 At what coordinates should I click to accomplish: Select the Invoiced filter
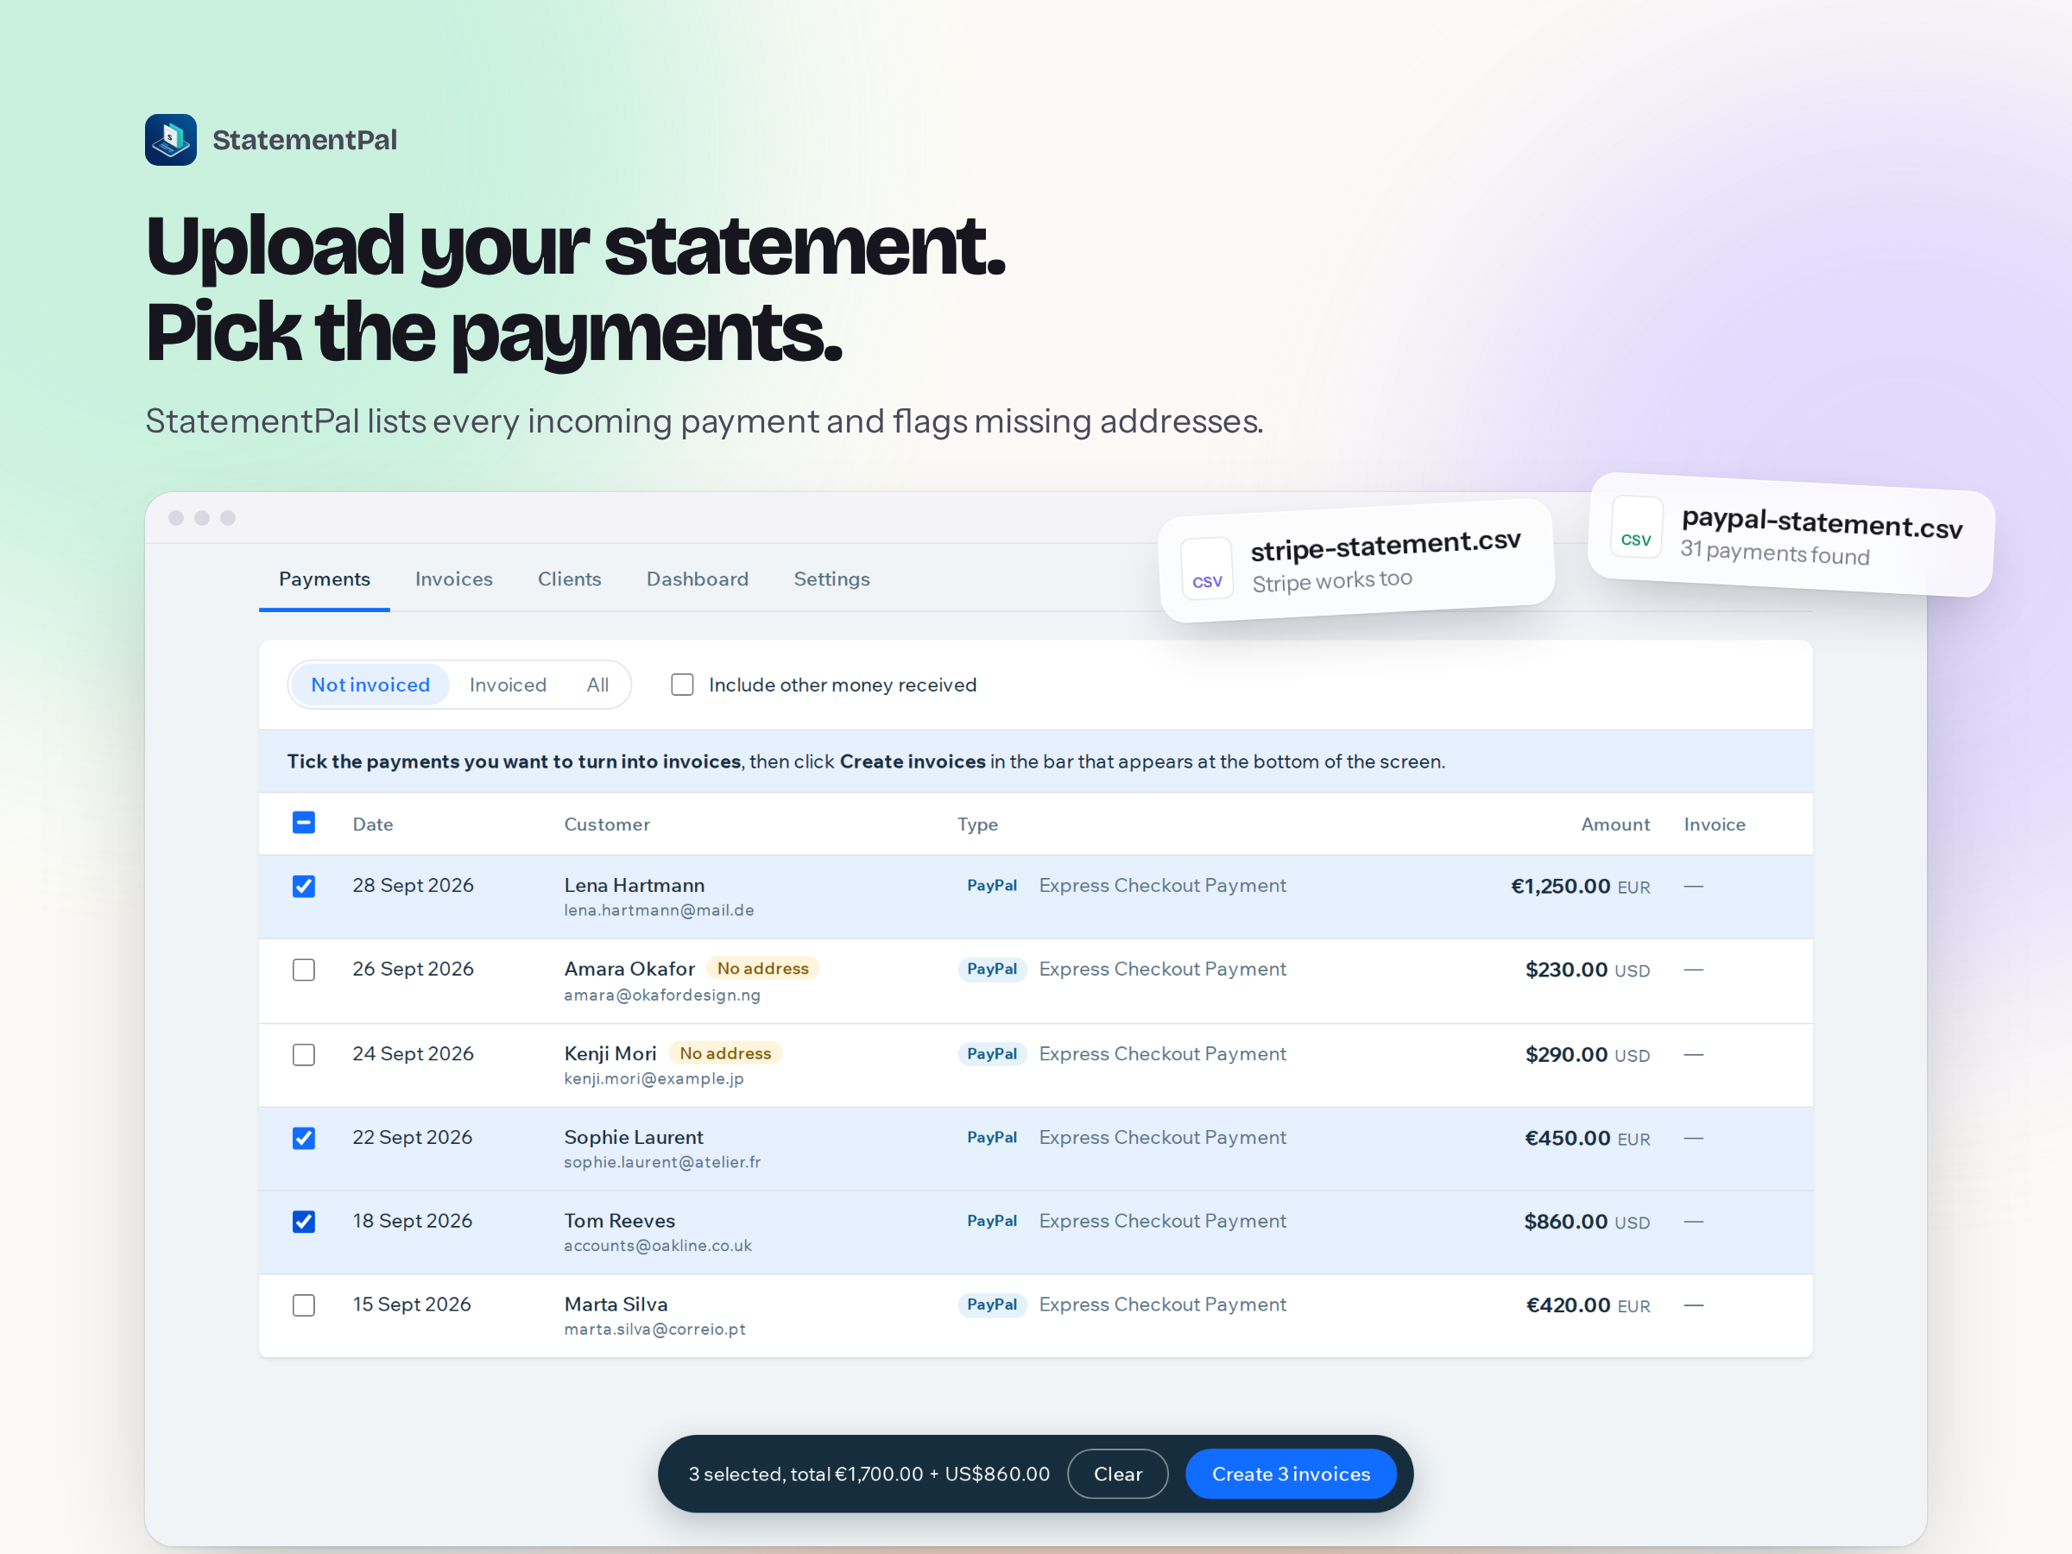pos(508,685)
